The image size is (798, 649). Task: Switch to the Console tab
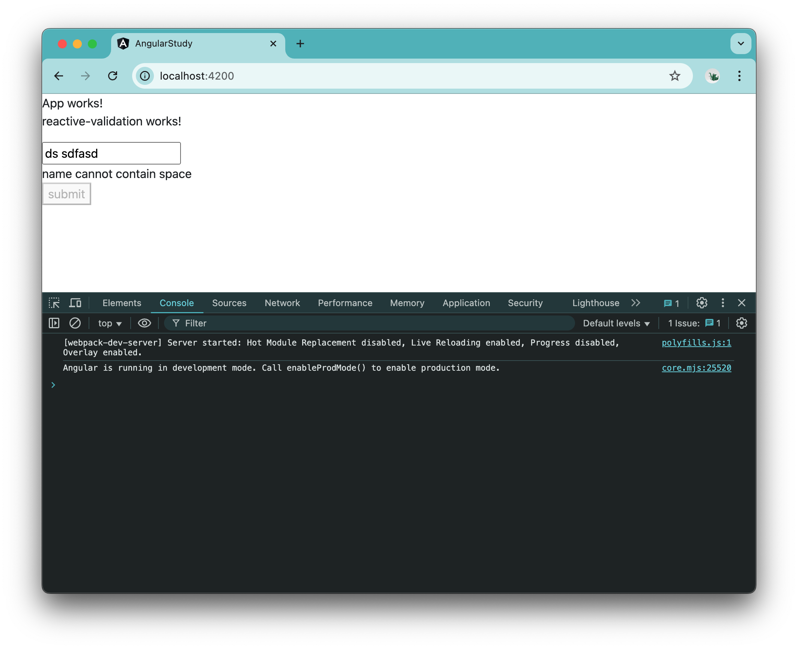[x=176, y=303]
